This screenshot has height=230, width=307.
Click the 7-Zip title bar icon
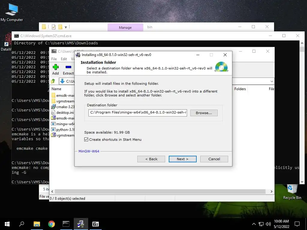pos(54,51)
